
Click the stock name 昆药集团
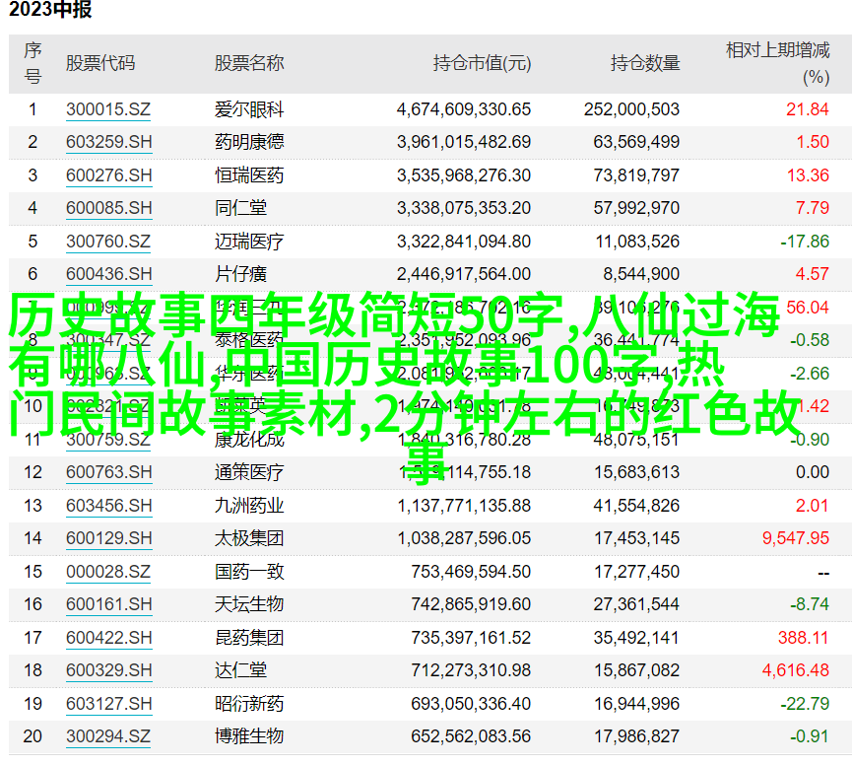click(249, 638)
